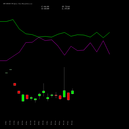The image size is (129, 129).
Task: Click the tall red candle for 07 Jan
Action: 68,96
